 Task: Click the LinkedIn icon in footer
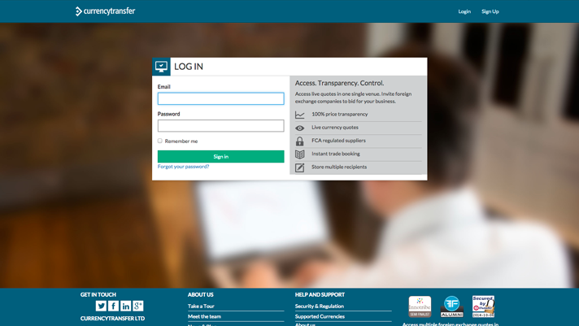tap(126, 306)
